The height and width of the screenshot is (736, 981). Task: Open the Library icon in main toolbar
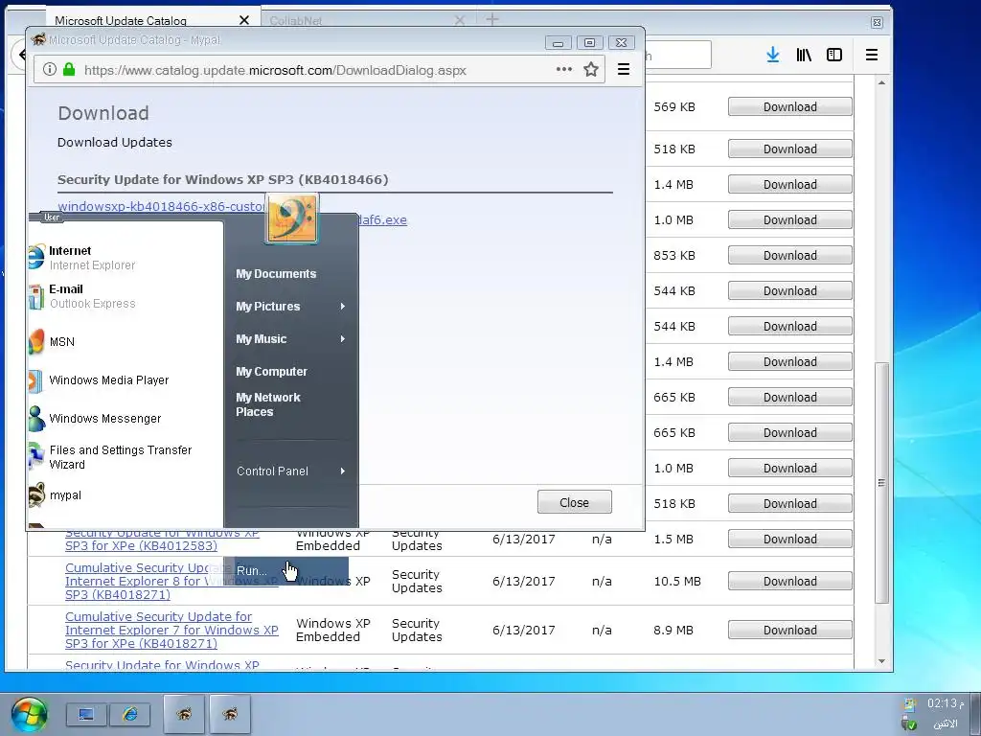click(x=804, y=55)
